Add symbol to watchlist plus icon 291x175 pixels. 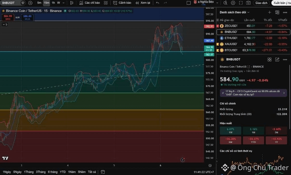click(x=269, y=12)
